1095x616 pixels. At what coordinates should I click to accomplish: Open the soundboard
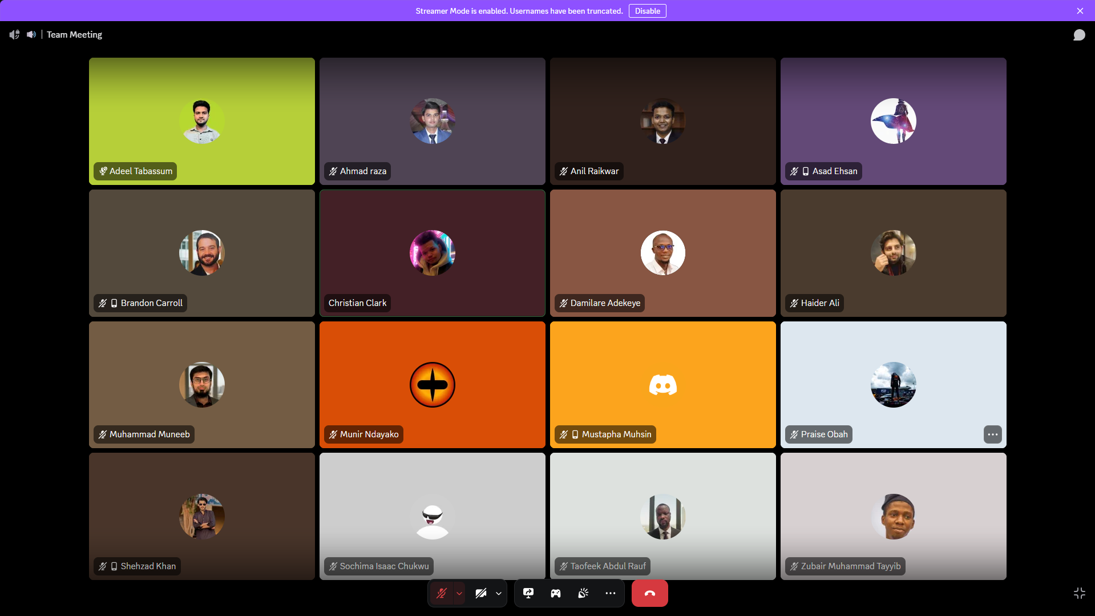[583, 593]
